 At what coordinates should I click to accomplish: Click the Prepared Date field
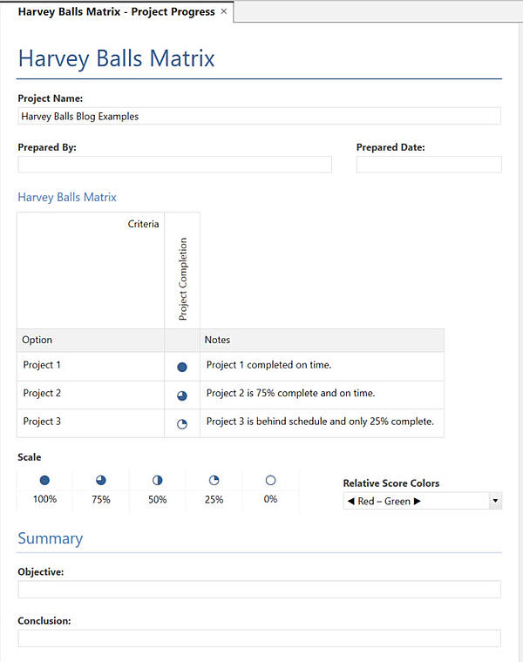point(428,165)
